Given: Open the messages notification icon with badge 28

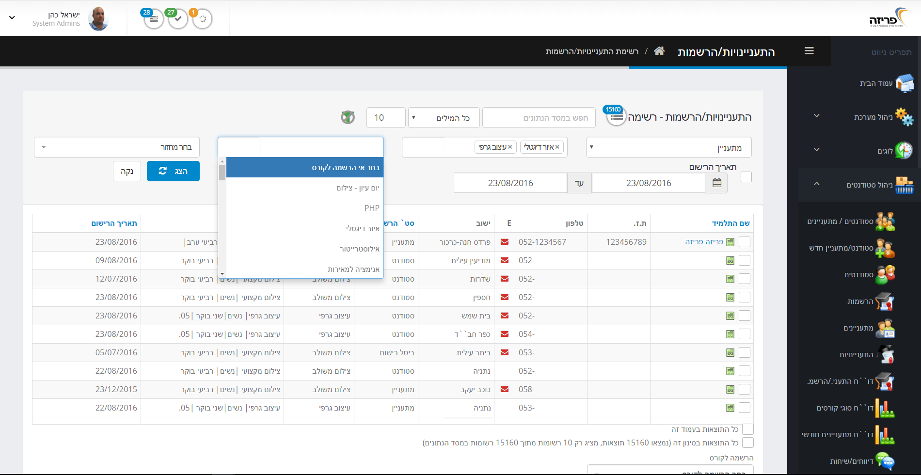Looking at the screenshot, I should click(x=154, y=19).
